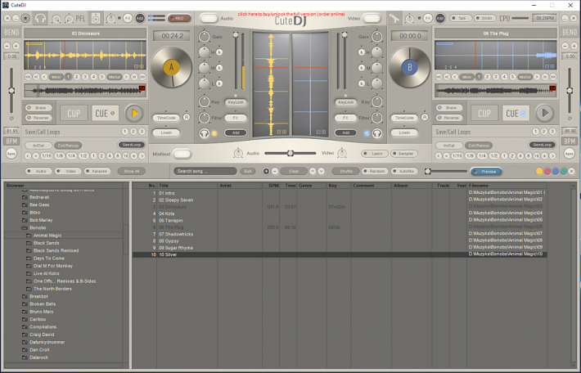The image size is (581, 373).
Task: Select cue point 3 on deck A
Action: [x=85, y=77]
